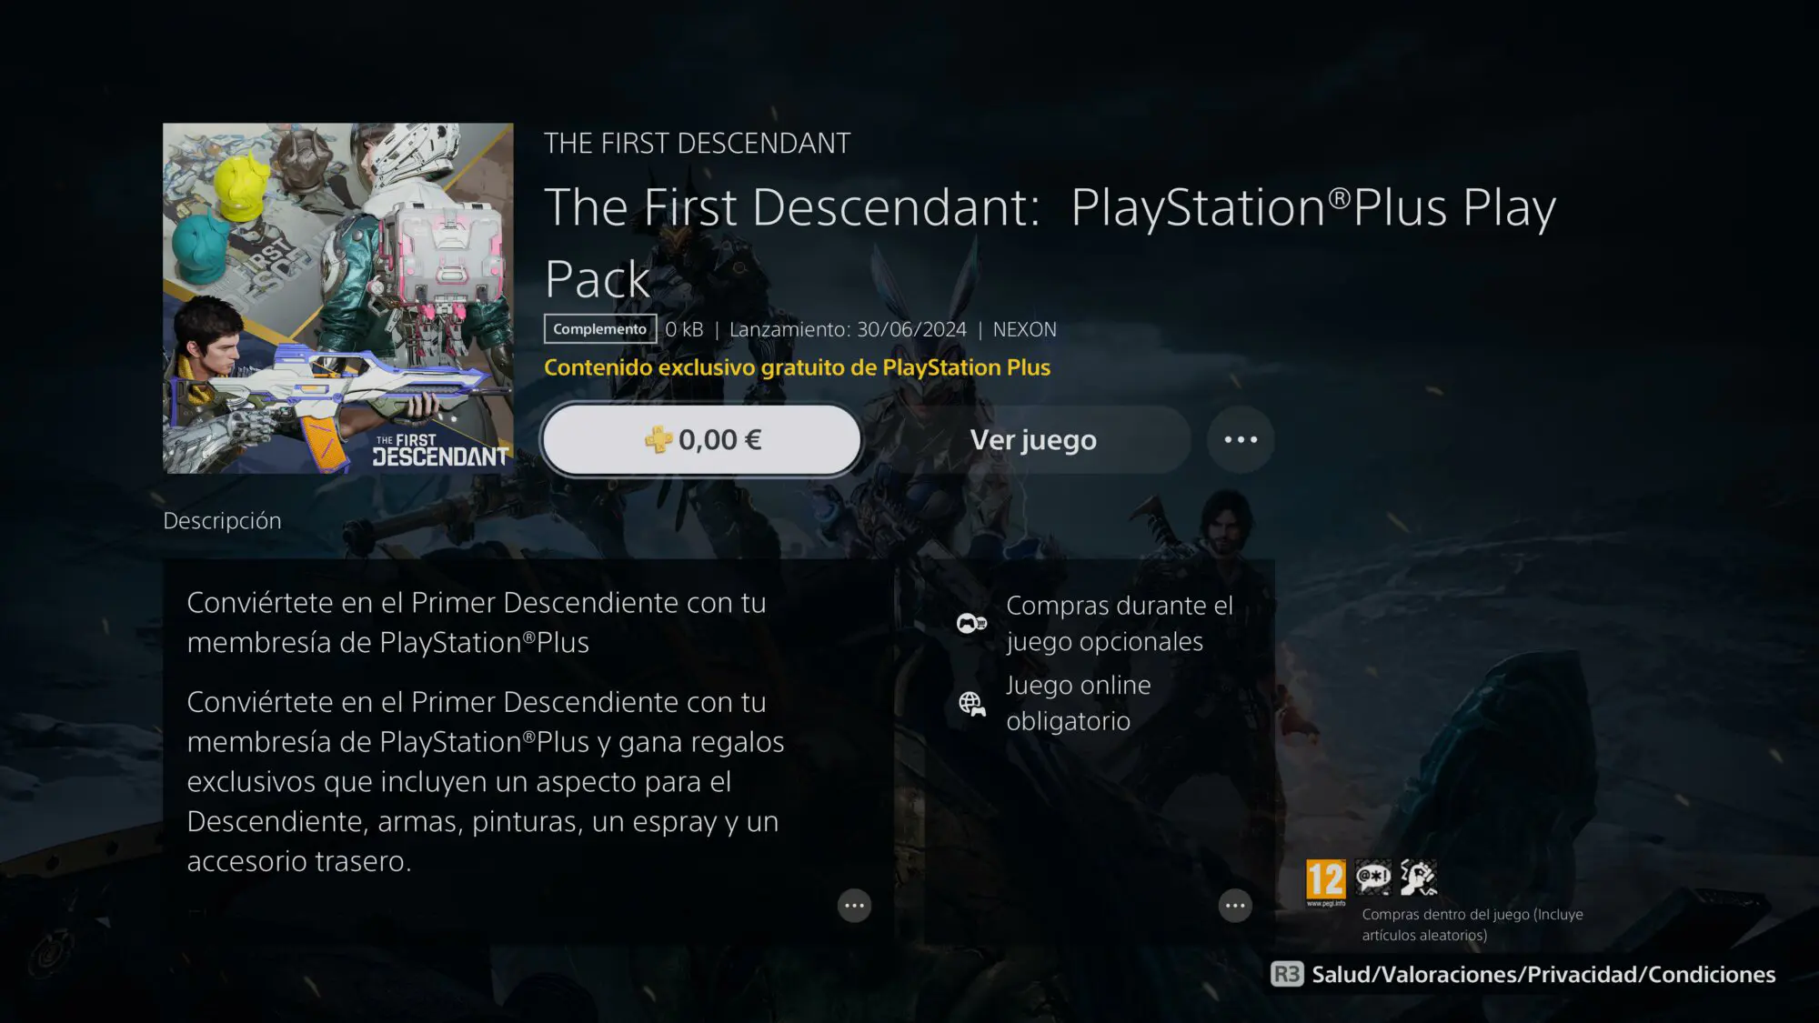Open the Ver juego button
Image resolution: width=1819 pixels, height=1023 pixels.
pyautogui.click(x=1033, y=440)
